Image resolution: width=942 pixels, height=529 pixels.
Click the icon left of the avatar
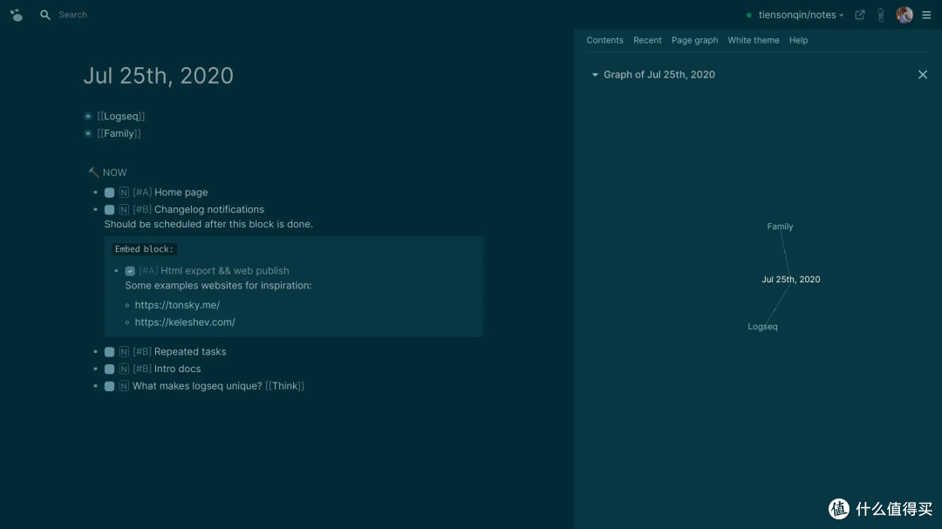[881, 15]
